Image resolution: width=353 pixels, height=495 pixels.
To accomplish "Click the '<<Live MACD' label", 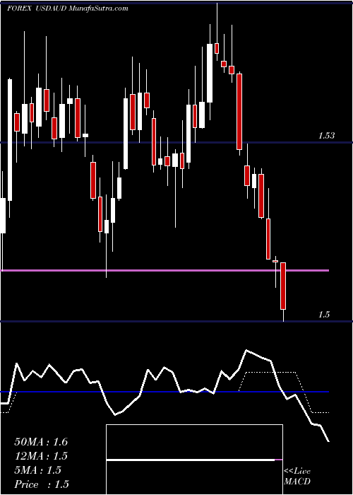I will click(297, 476).
